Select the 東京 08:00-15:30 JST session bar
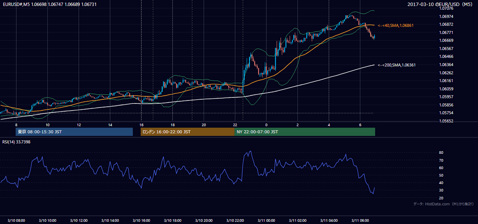 pos(74,132)
